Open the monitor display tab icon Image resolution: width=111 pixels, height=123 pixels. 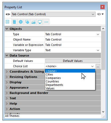click(x=40, y=22)
